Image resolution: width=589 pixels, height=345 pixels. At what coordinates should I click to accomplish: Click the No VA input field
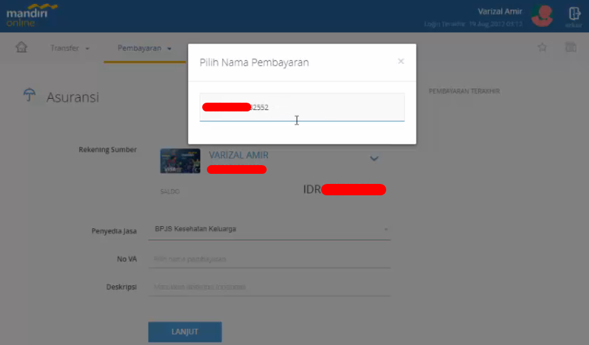coord(269,259)
